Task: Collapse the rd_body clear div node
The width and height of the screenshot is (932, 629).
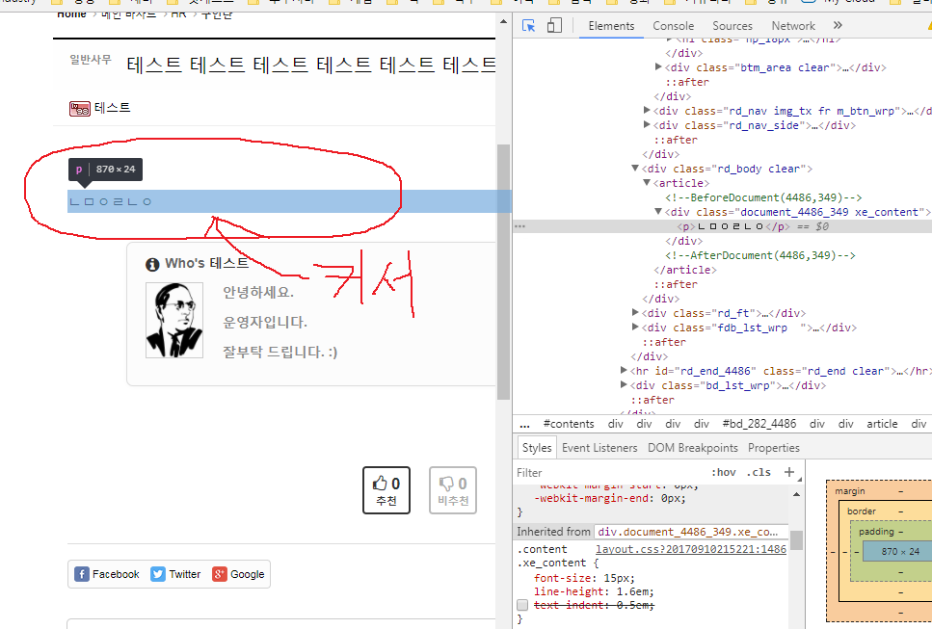Action: tap(635, 169)
